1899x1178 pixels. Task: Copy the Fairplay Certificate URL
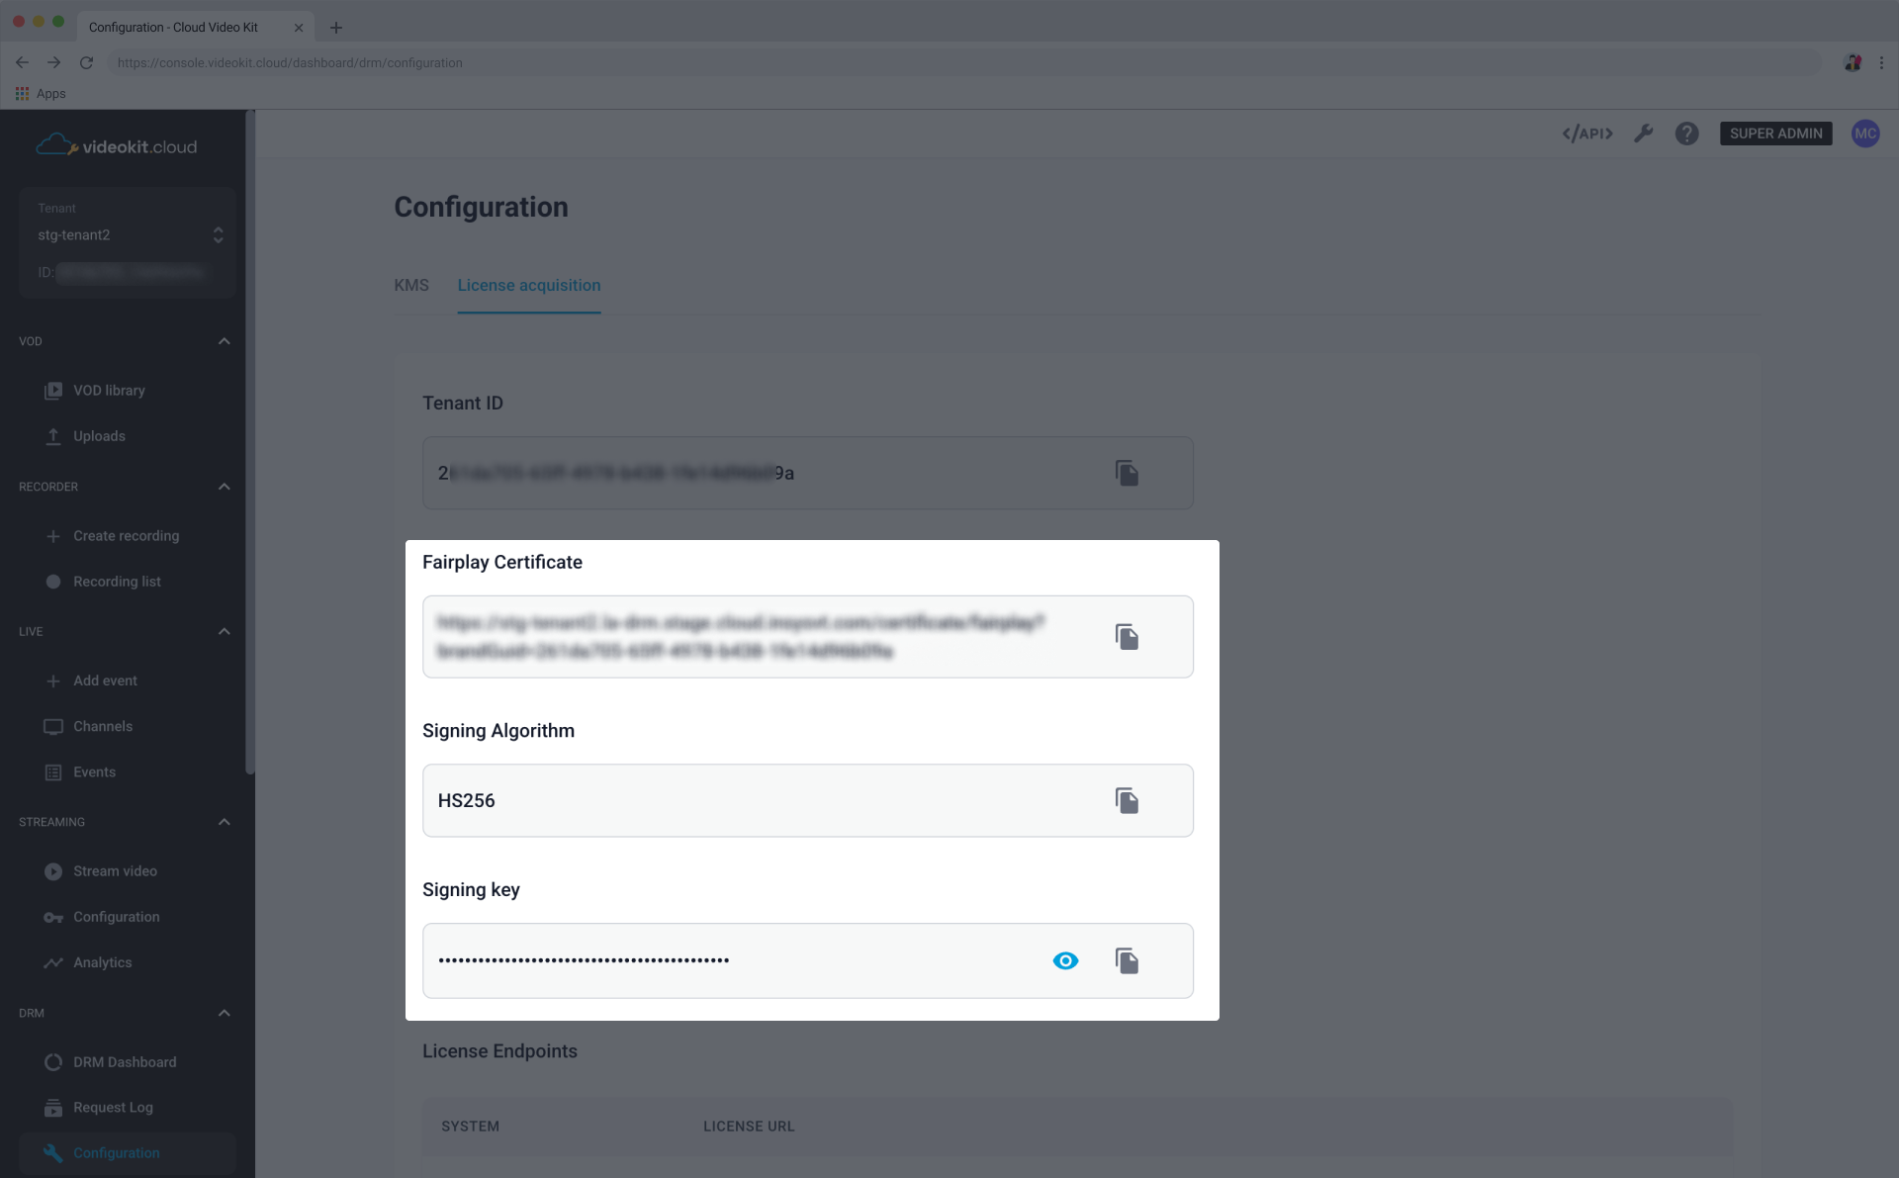point(1128,637)
